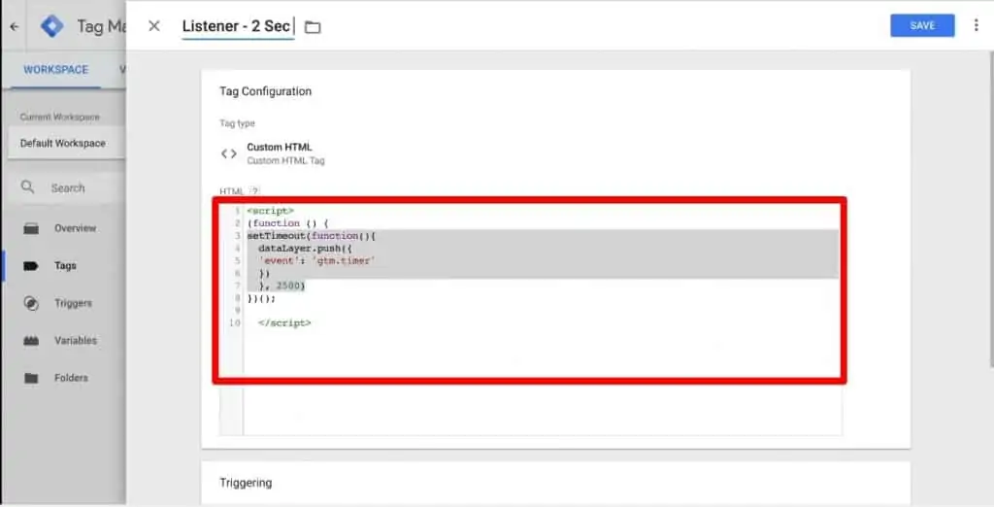Click the })(); code line
This screenshot has width=994, height=507.
(x=261, y=298)
